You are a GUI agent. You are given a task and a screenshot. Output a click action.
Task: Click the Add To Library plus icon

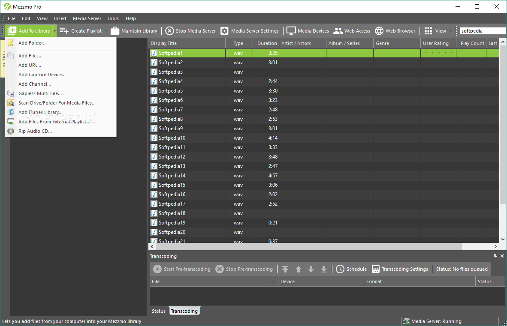[12, 31]
